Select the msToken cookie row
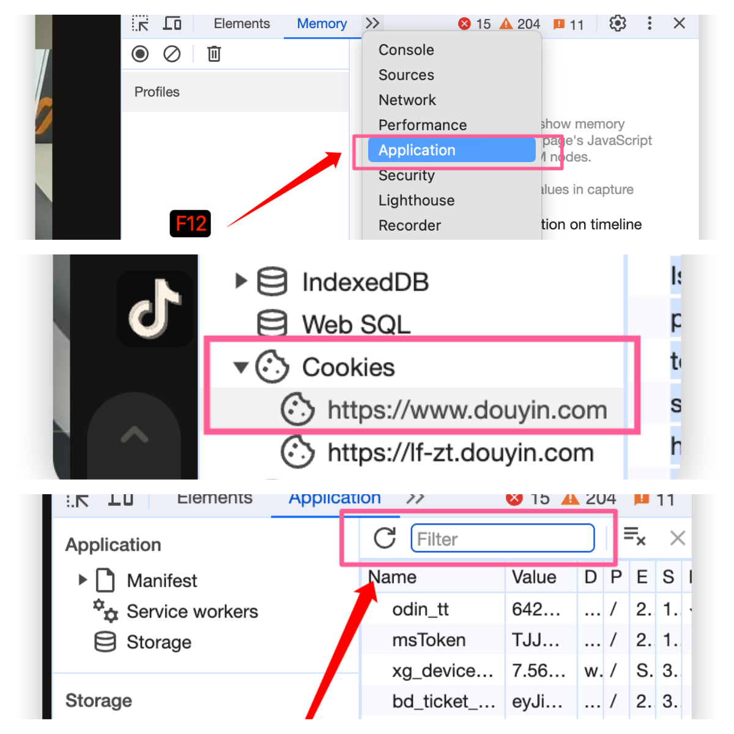Screen dimensions: 734x734 click(x=429, y=640)
